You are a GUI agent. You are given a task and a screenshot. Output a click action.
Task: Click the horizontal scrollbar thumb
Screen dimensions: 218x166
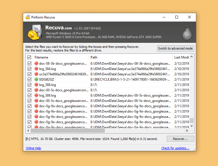coord(68,131)
